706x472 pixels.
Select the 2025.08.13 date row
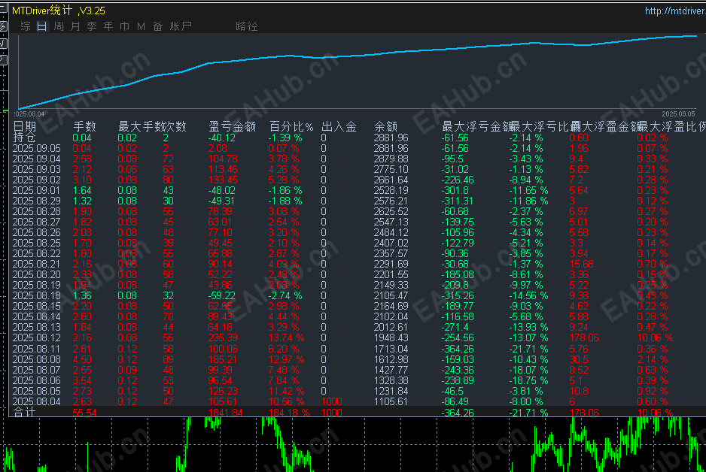tap(36, 327)
